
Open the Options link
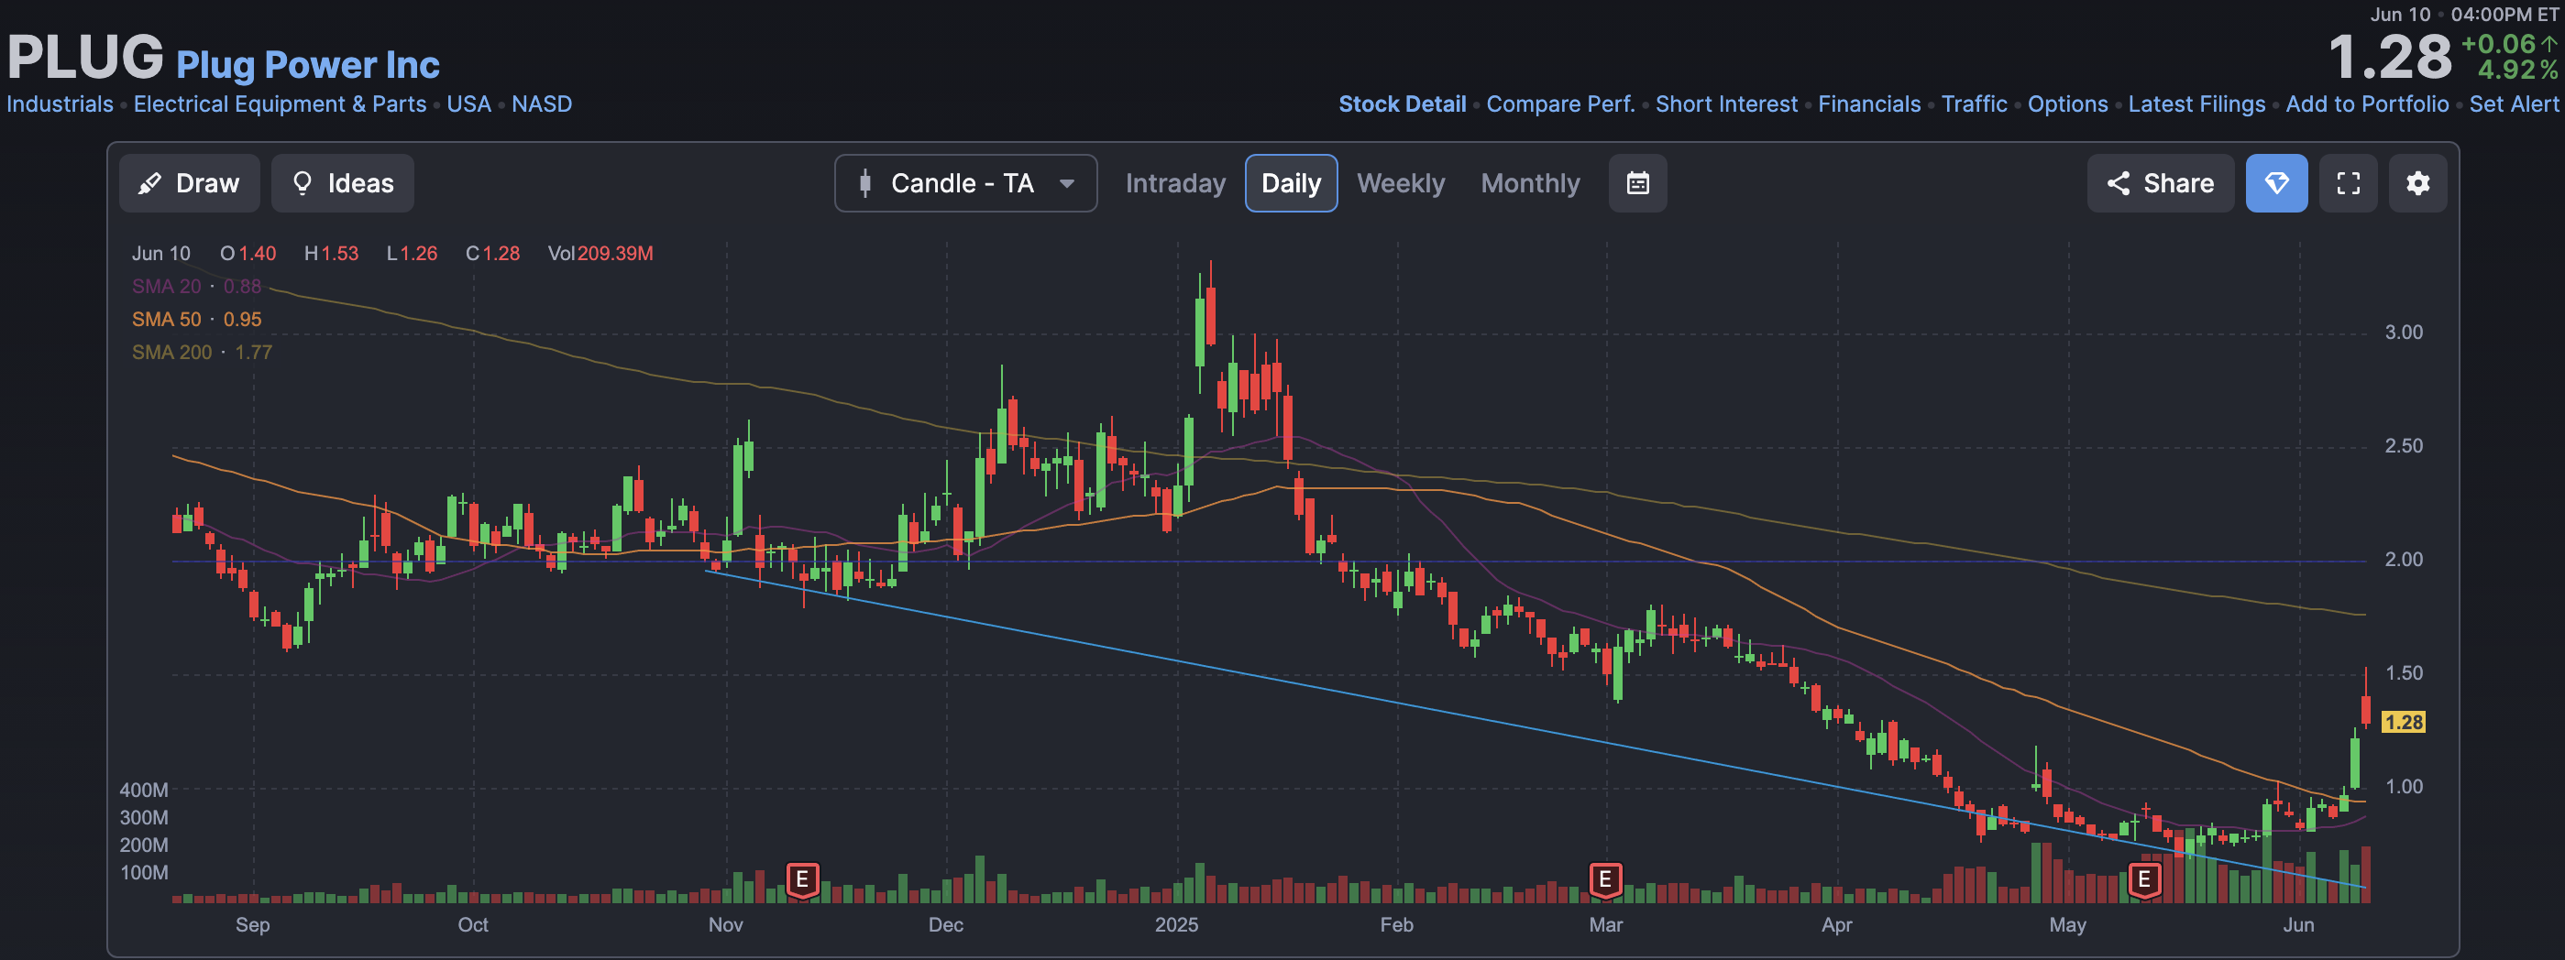tap(2067, 104)
